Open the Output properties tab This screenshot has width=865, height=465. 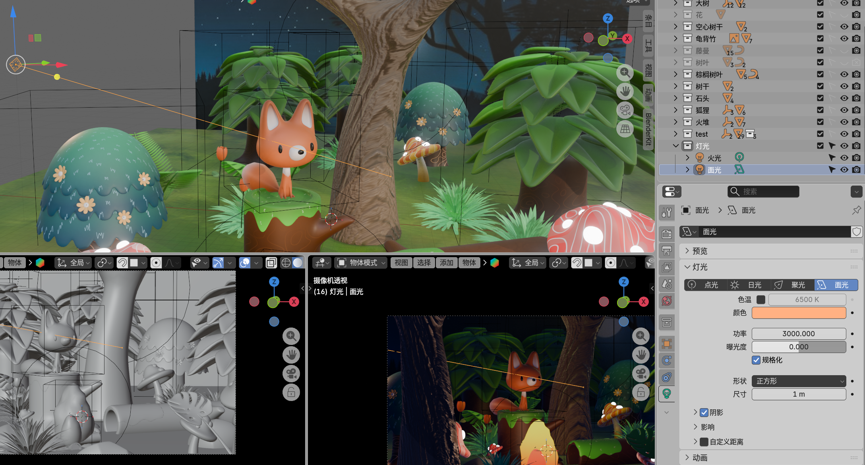pos(667,251)
